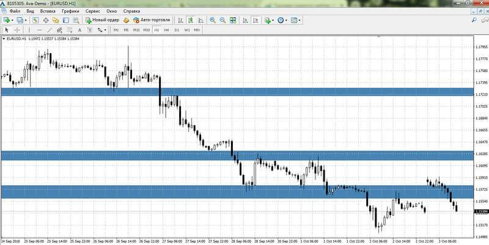The width and height of the screenshot is (489, 245).
Task: Select the Fibonacci Retracement tool
Action: (x=70, y=30)
